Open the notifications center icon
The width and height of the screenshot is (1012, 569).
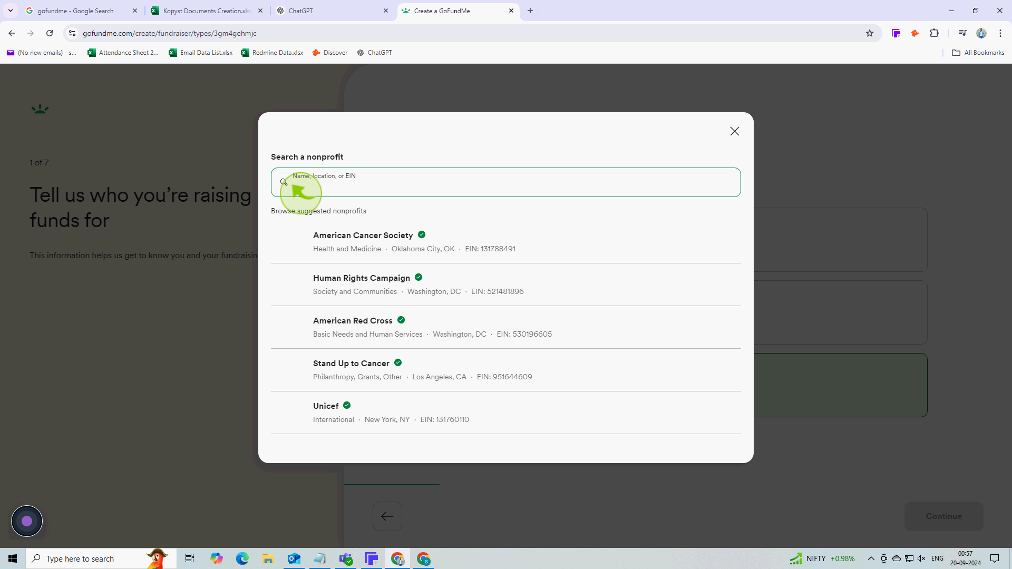pyautogui.click(x=995, y=558)
